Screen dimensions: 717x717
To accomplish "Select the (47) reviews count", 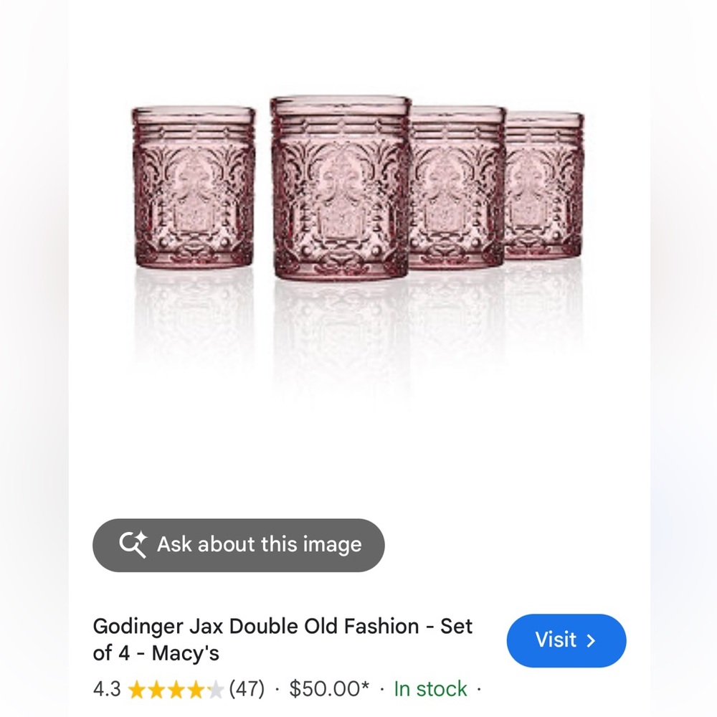I will point(245,690).
